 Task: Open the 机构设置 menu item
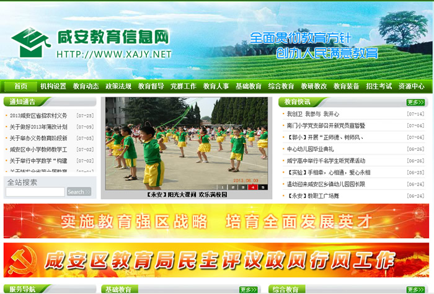(x=53, y=86)
